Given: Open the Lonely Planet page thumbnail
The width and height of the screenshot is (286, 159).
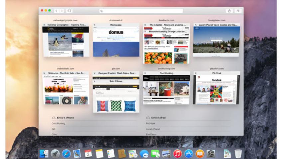Looking at the screenshot, I should tap(216, 42).
